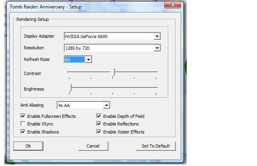Click the Resolution label
Image resolution: width=257 pixels, height=166 pixels.
(34, 48)
